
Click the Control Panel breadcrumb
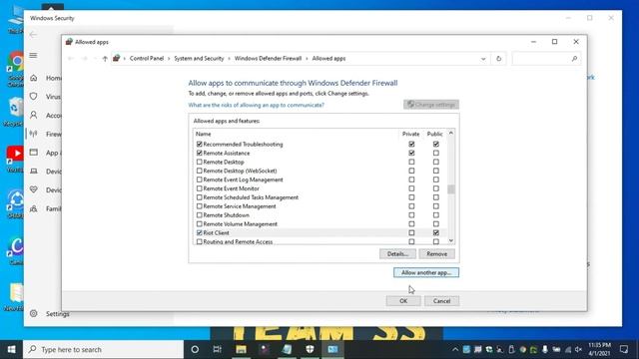[147, 59]
